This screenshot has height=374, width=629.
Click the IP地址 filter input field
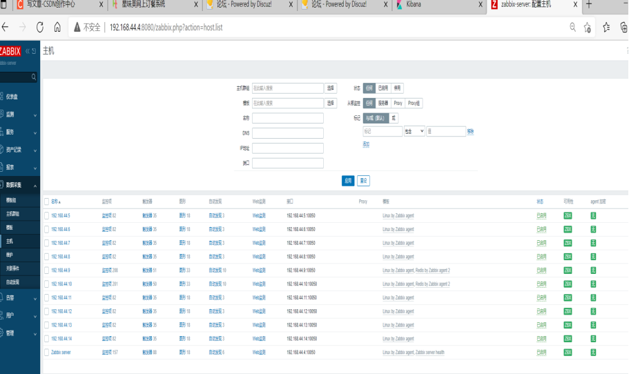pyautogui.click(x=288, y=148)
